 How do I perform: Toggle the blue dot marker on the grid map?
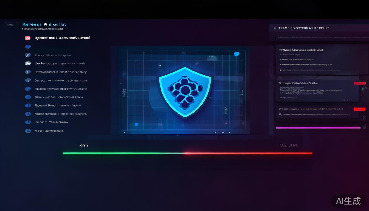coord(136,124)
